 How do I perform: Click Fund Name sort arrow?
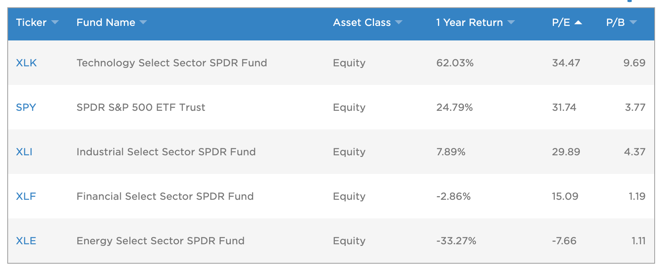point(143,22)
